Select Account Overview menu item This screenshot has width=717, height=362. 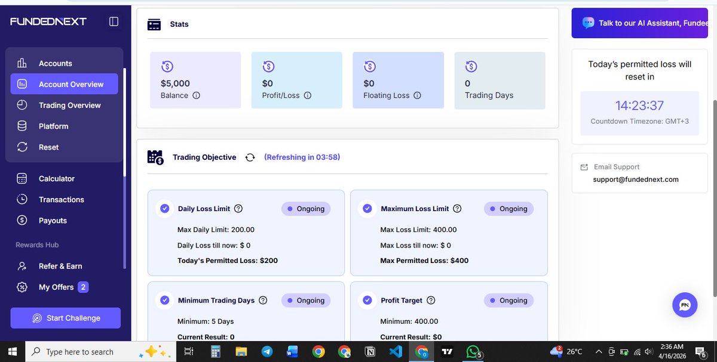click(64, 84)
